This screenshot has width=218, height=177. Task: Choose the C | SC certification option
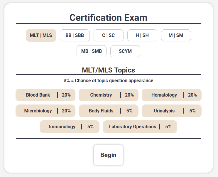pyautogui.click(x=109, y=36)
